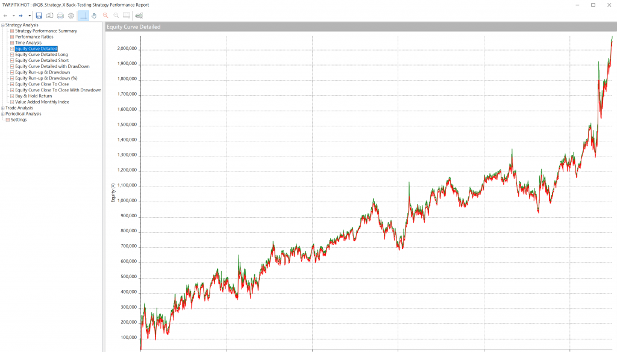This screenshot has width=617, height=352.
Task: Expand the Trade Analysis tree node
Action: pyautogui.click(x=3, y=108)
